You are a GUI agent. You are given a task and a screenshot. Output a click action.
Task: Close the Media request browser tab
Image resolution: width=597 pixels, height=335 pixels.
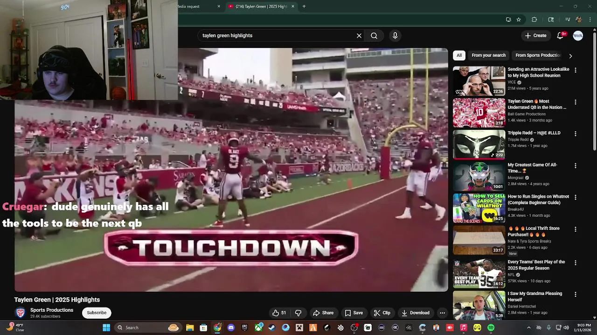pos(219,7)
